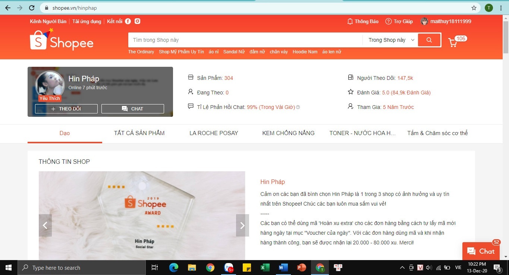Open Windows Action Center notifications
This screenshot has width=509, height=275.
tap(497, 268)
